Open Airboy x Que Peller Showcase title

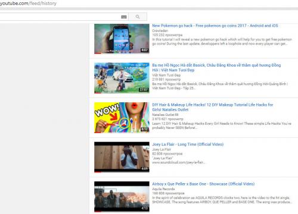203,184
